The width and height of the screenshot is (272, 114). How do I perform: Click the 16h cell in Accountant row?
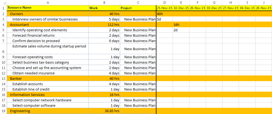pyautogui.click(x=181, y=25)
